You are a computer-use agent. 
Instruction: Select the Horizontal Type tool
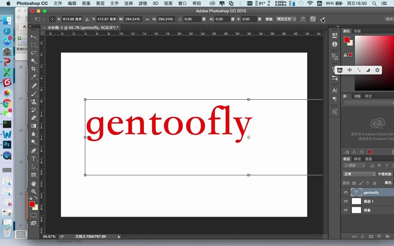pyautogui.click(x=34, y=159)
